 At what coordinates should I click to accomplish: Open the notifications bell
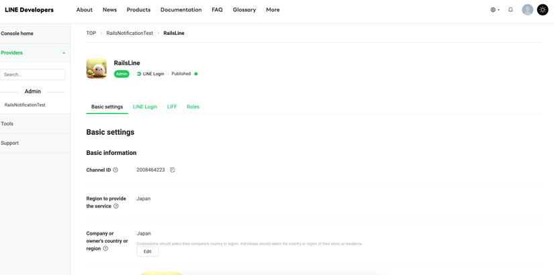[x=510, y=10]
